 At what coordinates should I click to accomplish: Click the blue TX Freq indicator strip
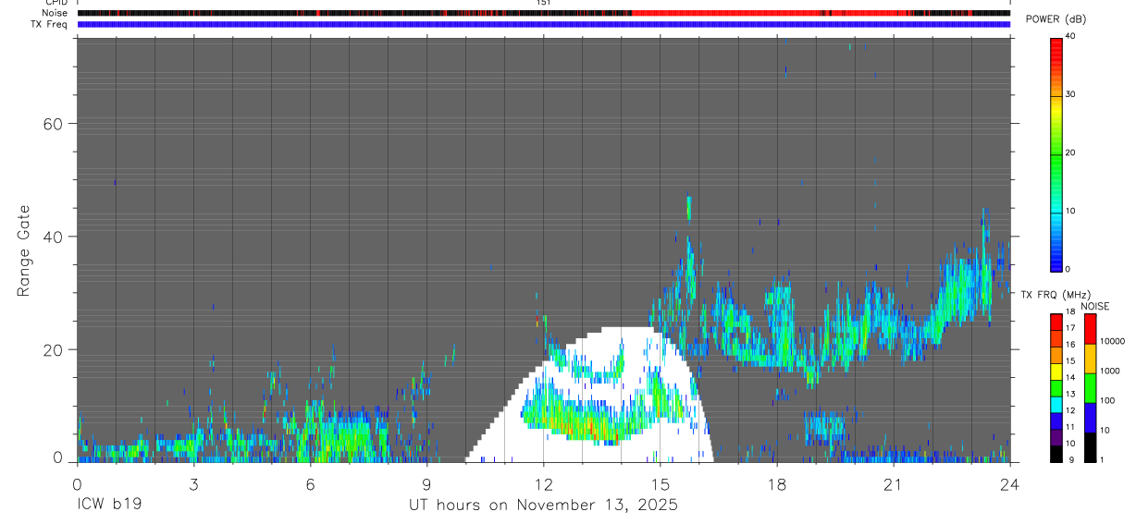point(543,24)
